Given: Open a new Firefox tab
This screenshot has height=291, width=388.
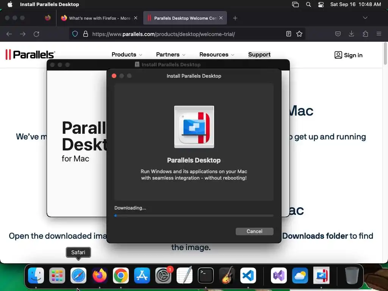Looking at the screenshot, I should pyautogui.click(x=235, y=18).
